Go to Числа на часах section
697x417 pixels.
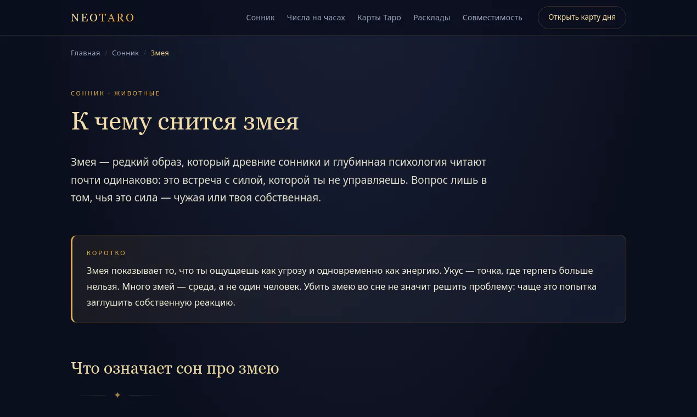click(x=316, y=18)
